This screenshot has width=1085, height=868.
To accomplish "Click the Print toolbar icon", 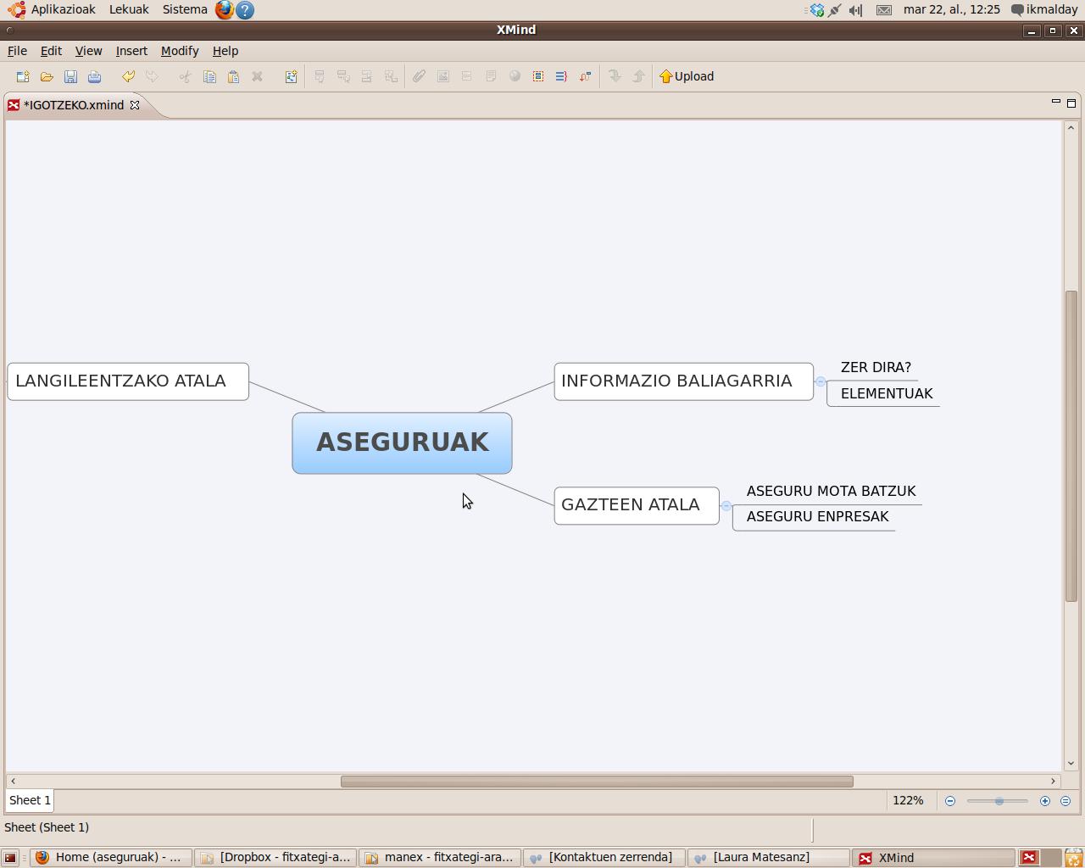I will pyautogui.click(x=94, y=76).
